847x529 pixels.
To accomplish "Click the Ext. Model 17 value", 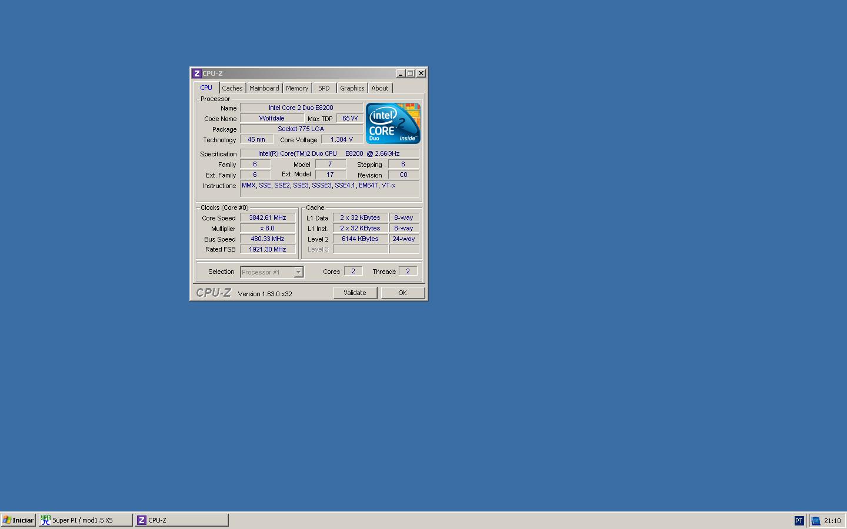I will (x=330, y=175).
